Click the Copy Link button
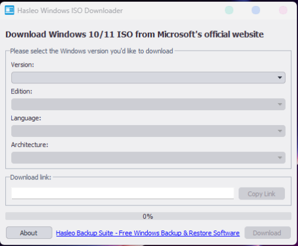The width and height of the screenshot is (298, 246). point(262,194)
